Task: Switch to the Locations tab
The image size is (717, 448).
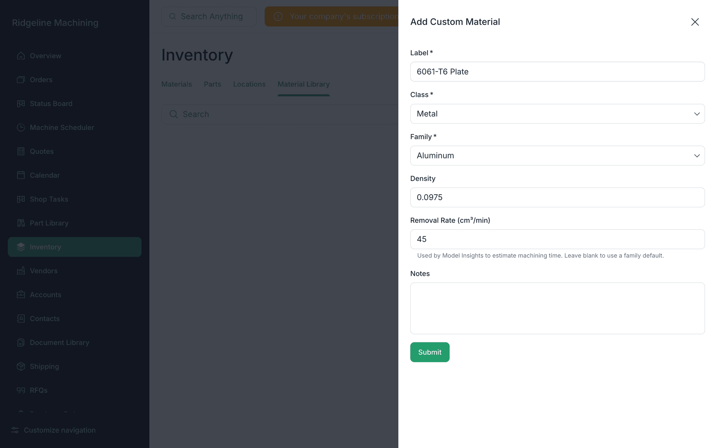Action: [249, 84]
